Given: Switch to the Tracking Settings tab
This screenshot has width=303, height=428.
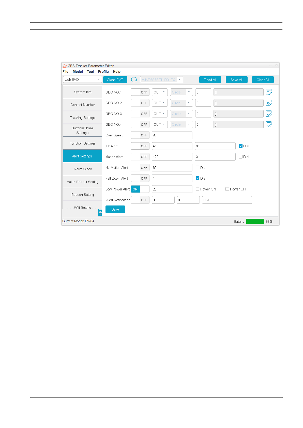Looking at the screenshot, I should click(x=82, y=118).
